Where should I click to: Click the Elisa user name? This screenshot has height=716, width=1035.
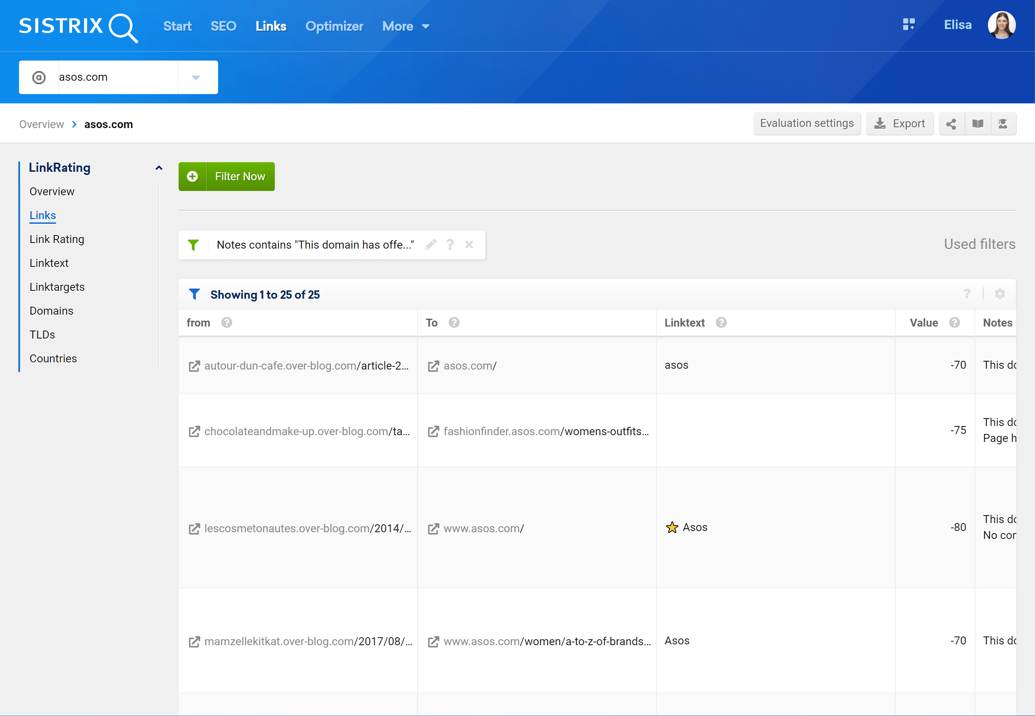[x=958, y=25]
